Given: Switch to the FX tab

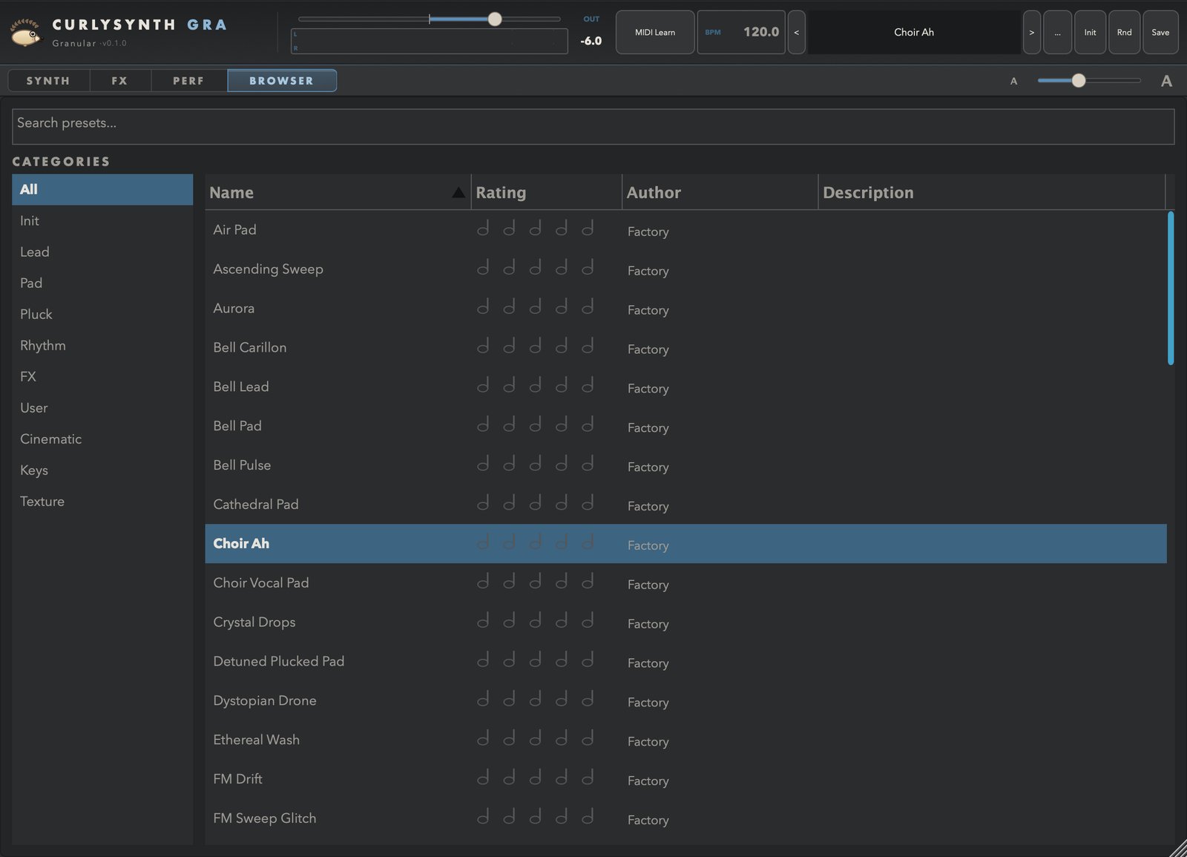Looking at the screenshot, I should click(x=120, y=80).
